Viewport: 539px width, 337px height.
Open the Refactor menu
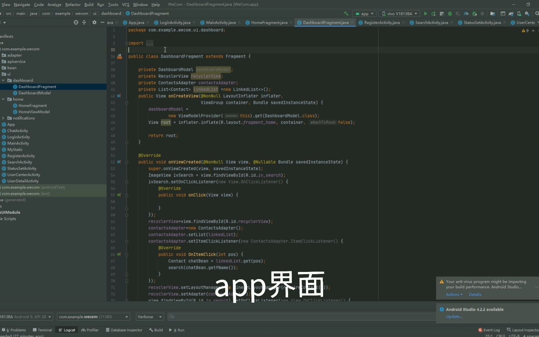click(x=73, y=5)
